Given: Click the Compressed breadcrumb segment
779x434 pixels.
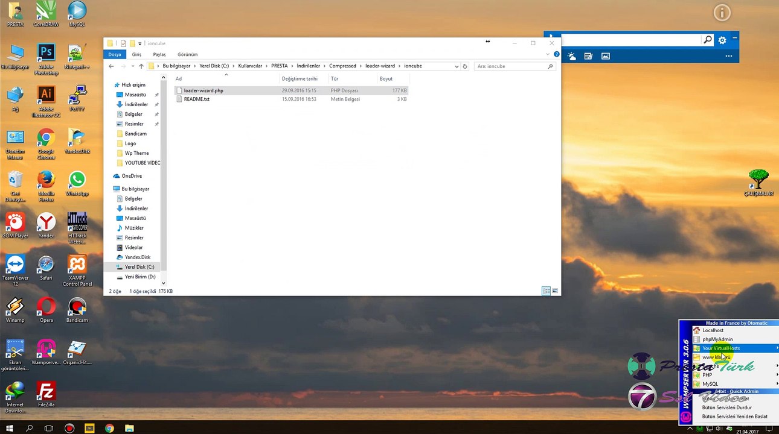Looking at the screenshot, I should tap(342, 66).
